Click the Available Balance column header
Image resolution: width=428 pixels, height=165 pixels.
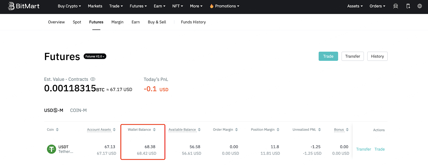(182, 130)
